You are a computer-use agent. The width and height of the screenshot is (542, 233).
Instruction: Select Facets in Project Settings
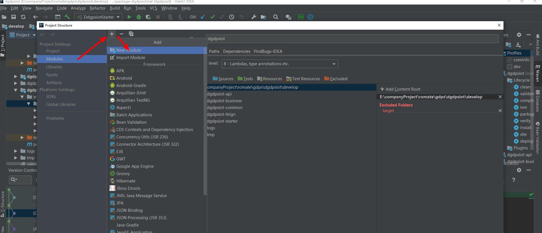pyautogui.click(x=52, y=75)
